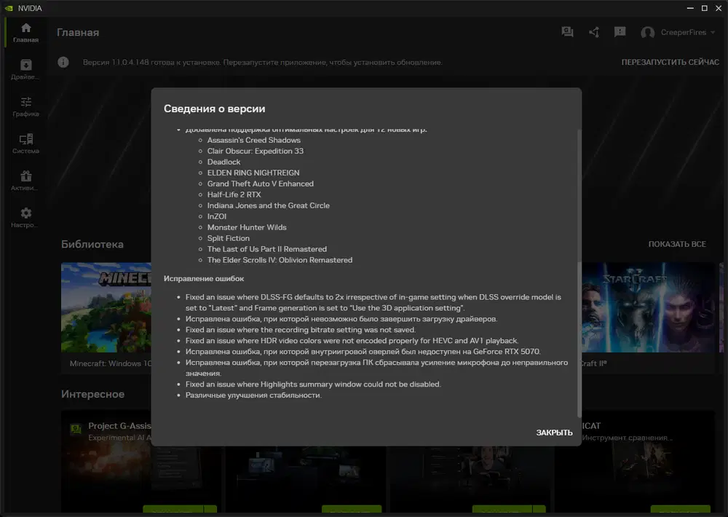The width and height of the screenshot is (728, 517).
Task: Click 'Различные улучшения стабильности' note
Action: click(x=253, y=395)
